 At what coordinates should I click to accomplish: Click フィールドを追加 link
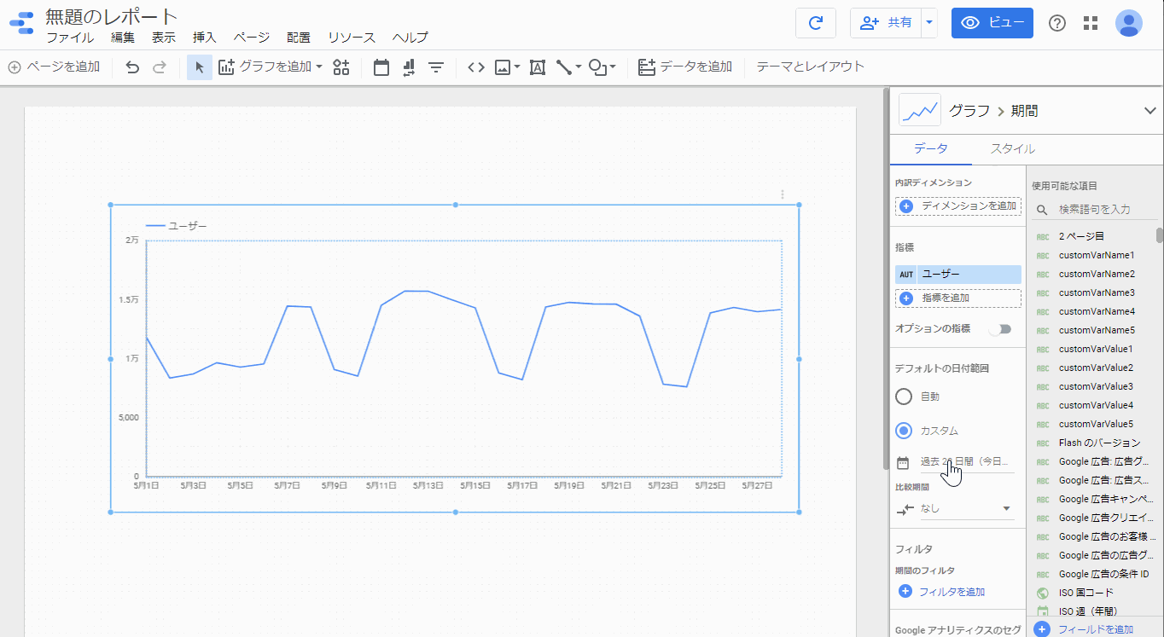click(x=1085, y=629)
